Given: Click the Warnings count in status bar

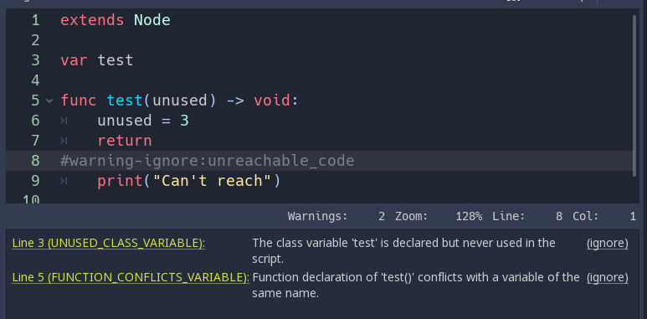Looking at the screenshot, I should click(x=336, y=216).
